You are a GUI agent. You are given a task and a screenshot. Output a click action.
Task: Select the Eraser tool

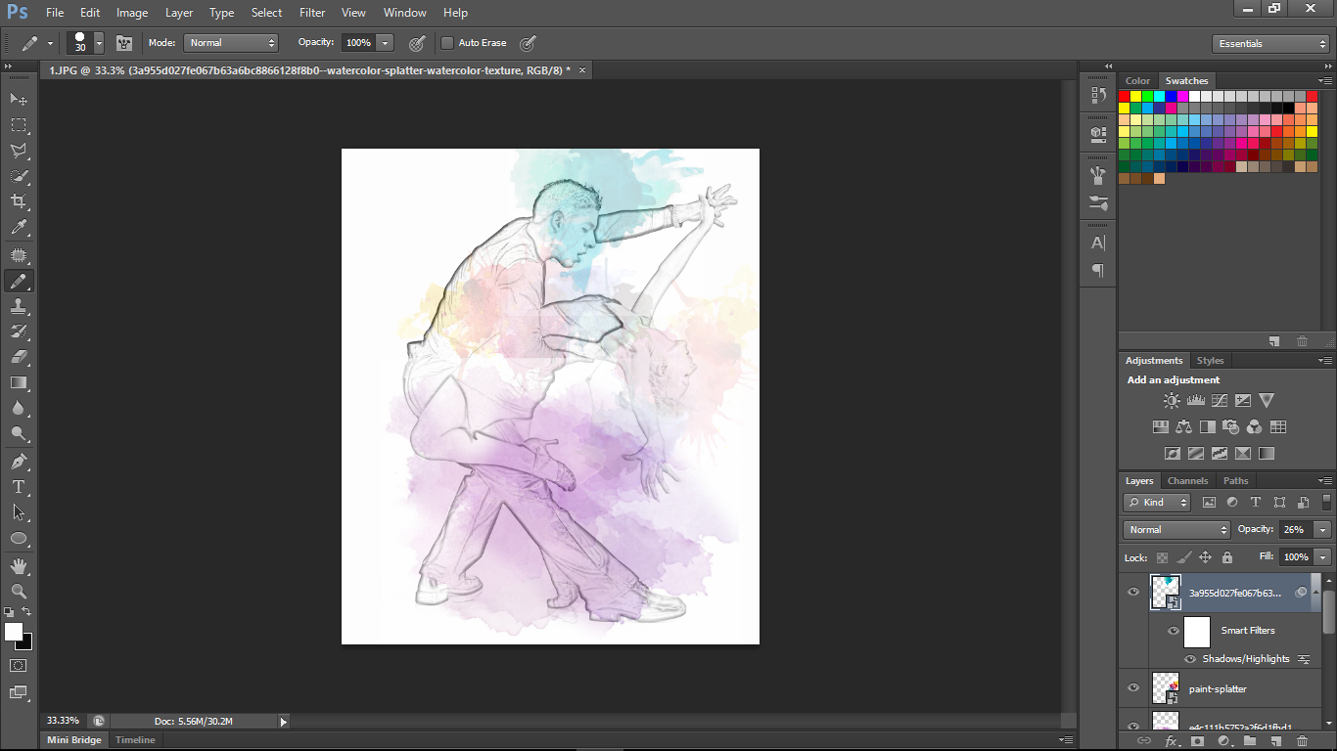(19, 358)
